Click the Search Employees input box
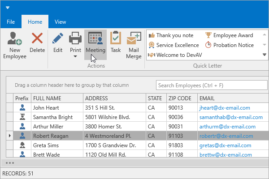The height and width of the screenshot is (179, 269). click(x=209, y=85)
